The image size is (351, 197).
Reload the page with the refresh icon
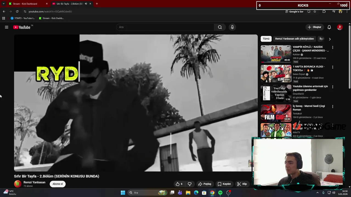click(17, 11)
